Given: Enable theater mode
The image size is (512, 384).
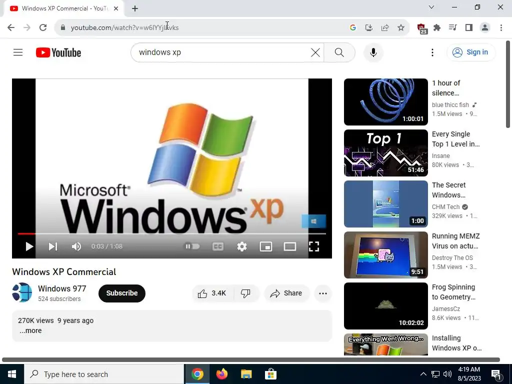Looking at the screenshot, I should [290, 246].
